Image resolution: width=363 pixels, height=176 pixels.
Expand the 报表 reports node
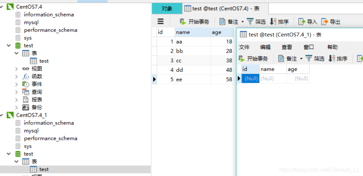click(x=17, y=100)
